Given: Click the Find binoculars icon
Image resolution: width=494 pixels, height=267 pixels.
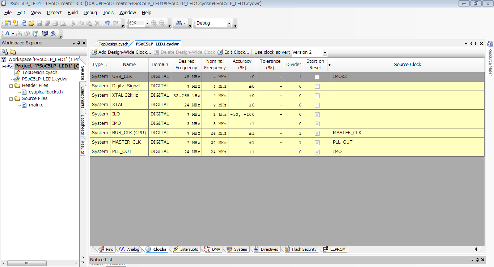Looking at the screenshot, I should tap(179, 23).
